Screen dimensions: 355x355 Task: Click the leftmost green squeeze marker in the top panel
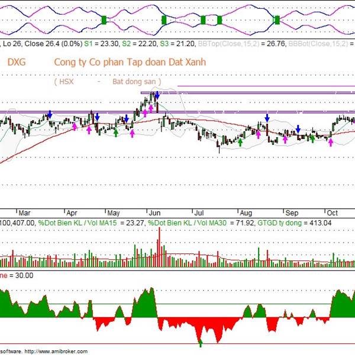(x=104, y=20)
